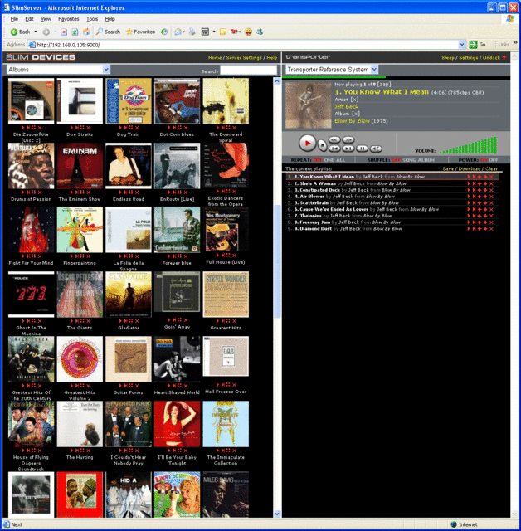Open the address bar dropdown arrow
This screenshot has width=521, height=531.
tap(462, 45)
